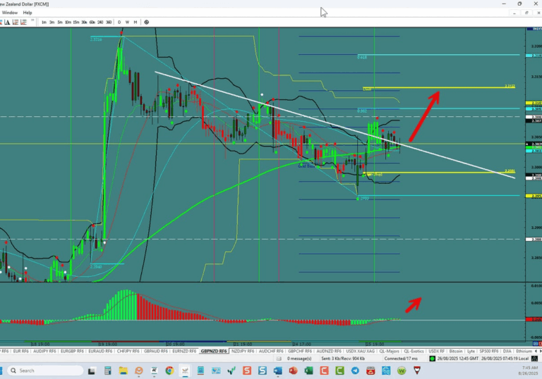Switch to Weekly (W) timeframe

click(x=127, y=22)
